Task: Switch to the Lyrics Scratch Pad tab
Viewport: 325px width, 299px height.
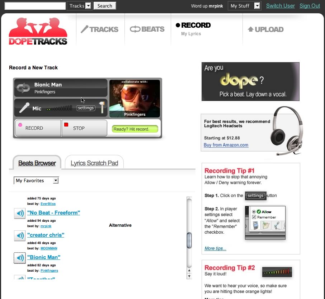Action: click(94, 163)
